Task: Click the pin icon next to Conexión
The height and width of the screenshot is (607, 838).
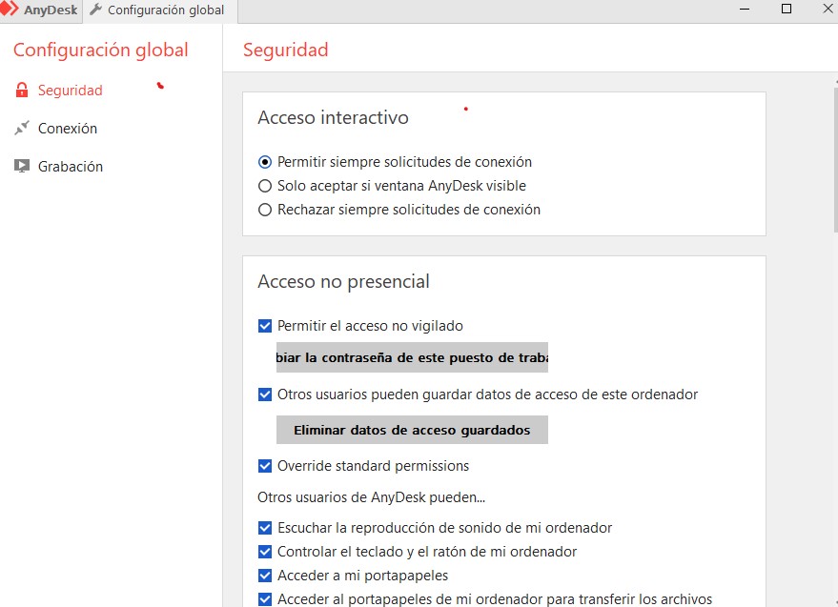Action: (21, 128)
